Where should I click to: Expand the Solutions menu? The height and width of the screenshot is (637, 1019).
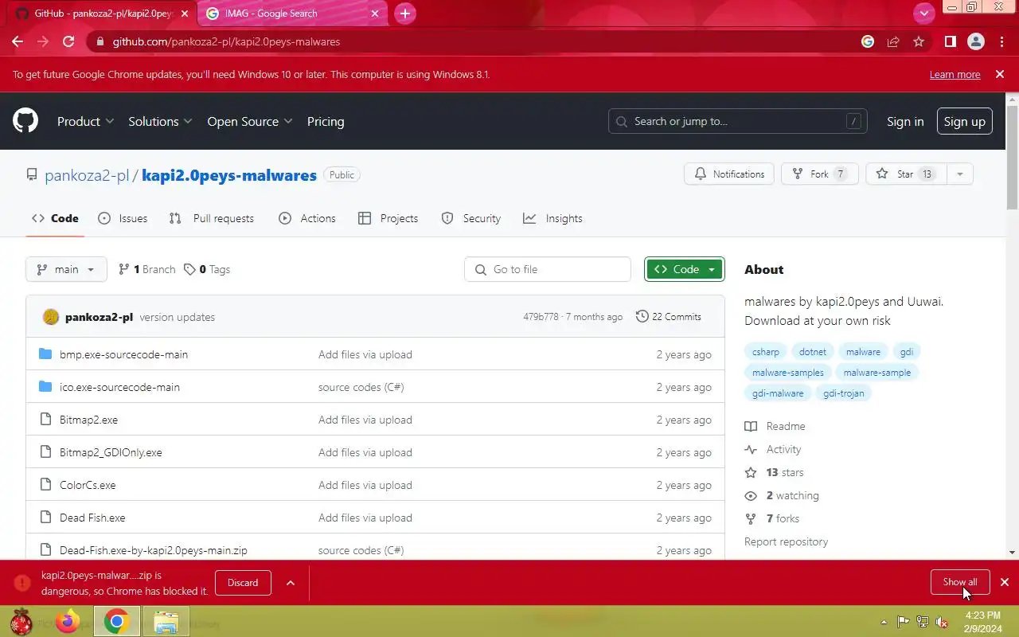pyautogui.click(x=160, y=121)
